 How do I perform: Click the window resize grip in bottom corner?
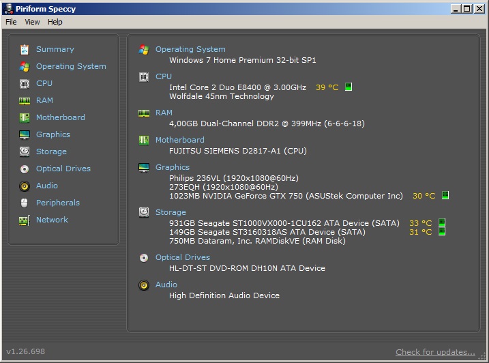[x=483, y=356]
